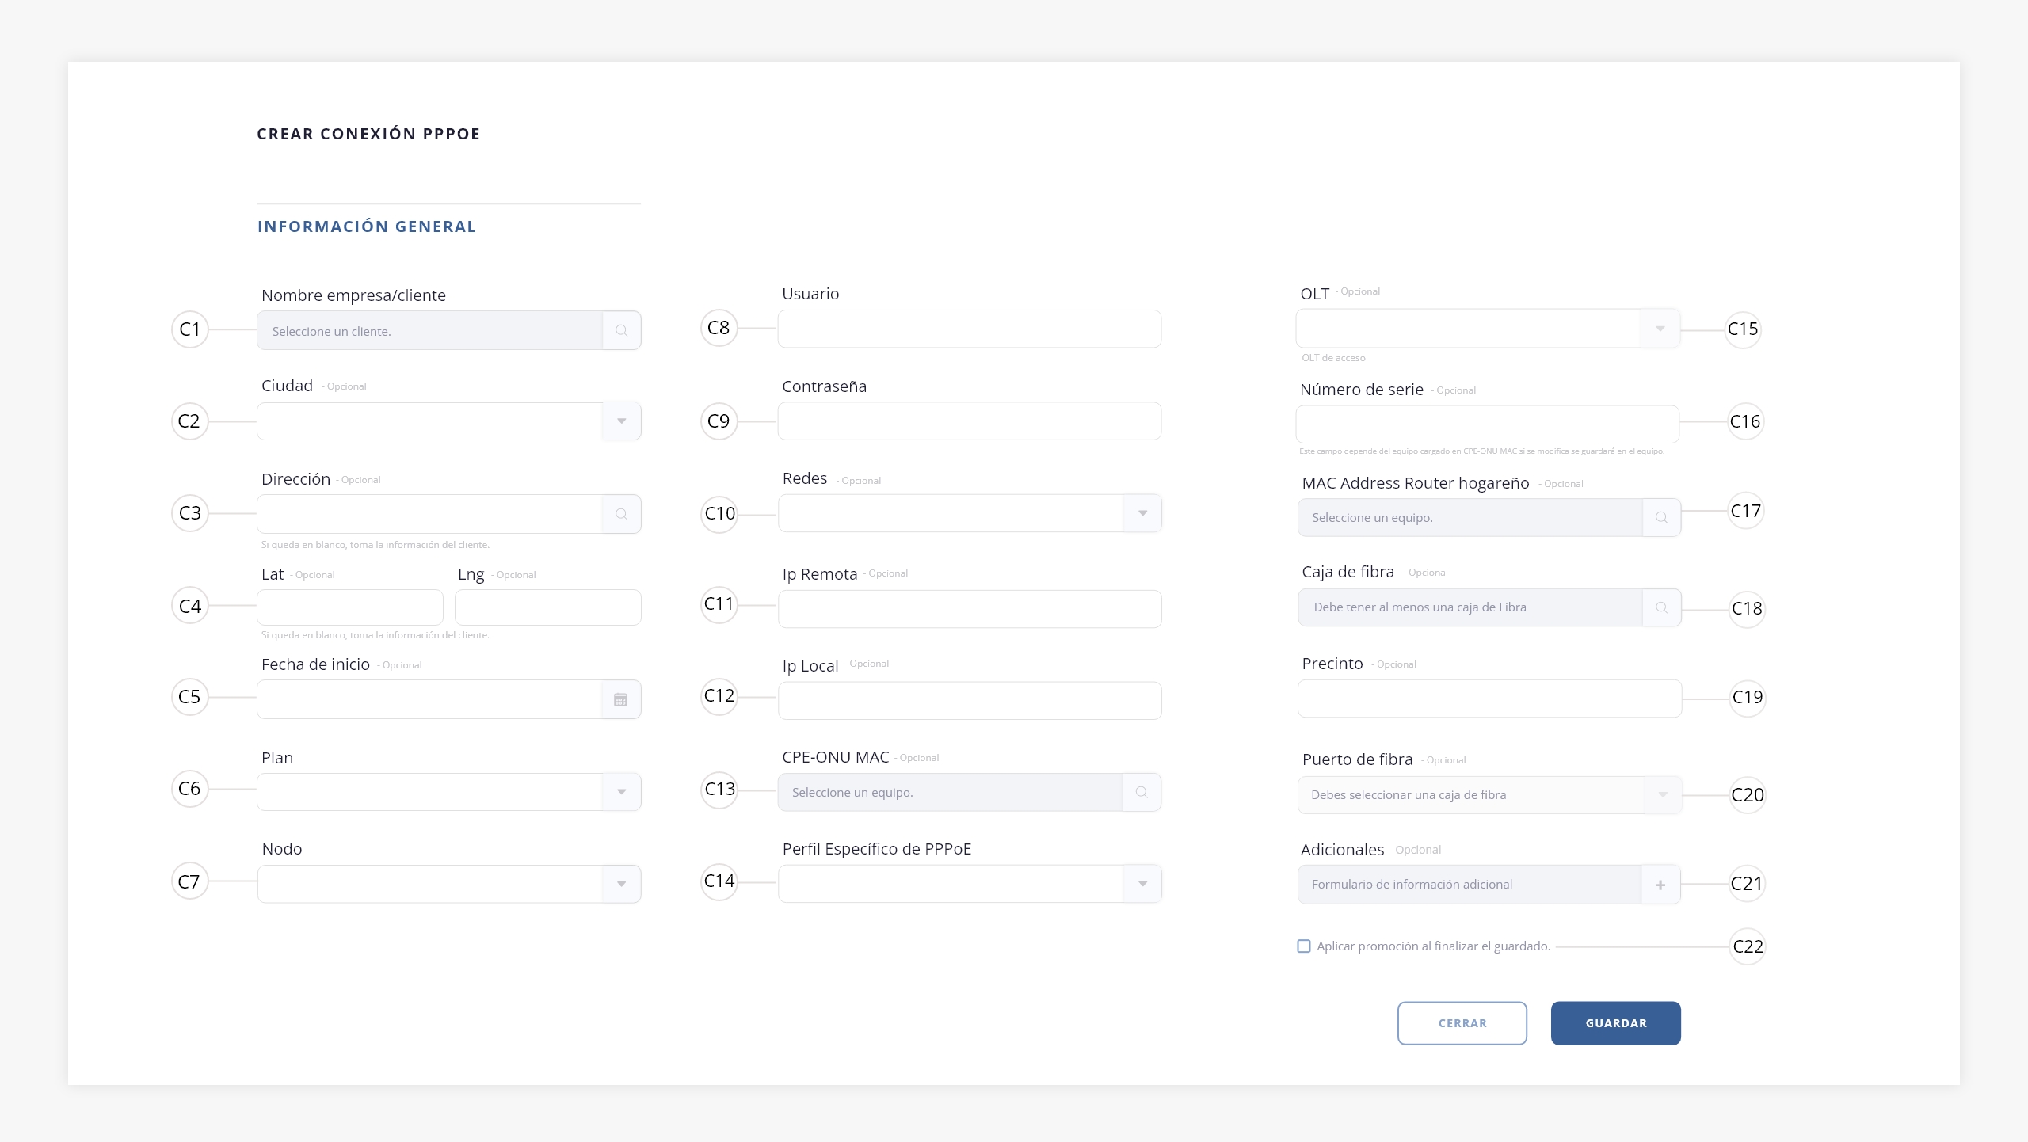The height and width of the screenshot is (1142, 2028).
Task: Open the Redes dropdown
Action: pyautogui.click(x=1143, y=513)
